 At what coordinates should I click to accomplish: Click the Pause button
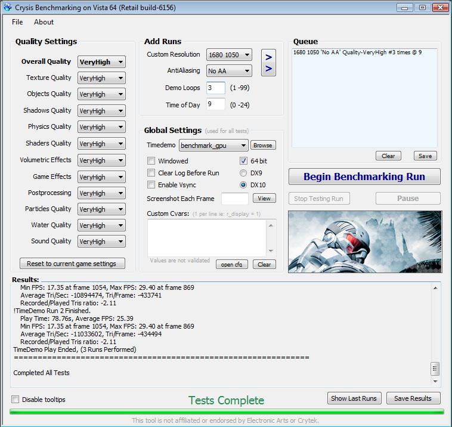click(408, 199)
